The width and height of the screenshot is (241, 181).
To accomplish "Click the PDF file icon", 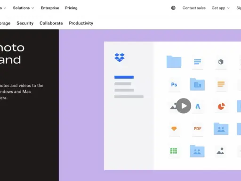I will [x=197, y=129].
